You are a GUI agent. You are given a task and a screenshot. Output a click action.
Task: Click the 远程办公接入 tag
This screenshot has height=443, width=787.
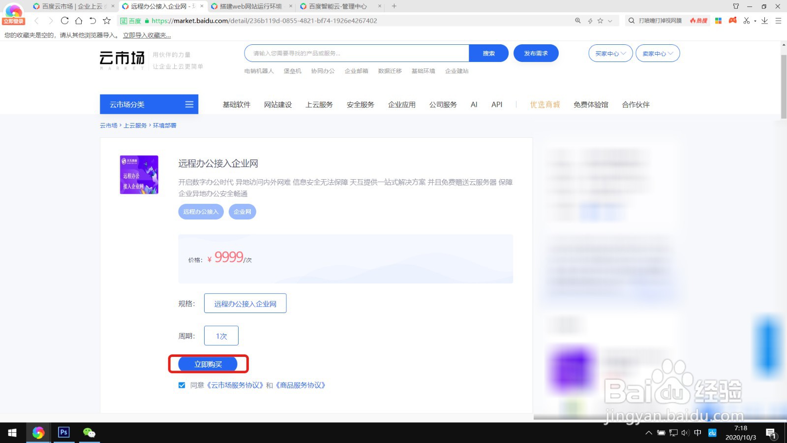coord(201,212)
